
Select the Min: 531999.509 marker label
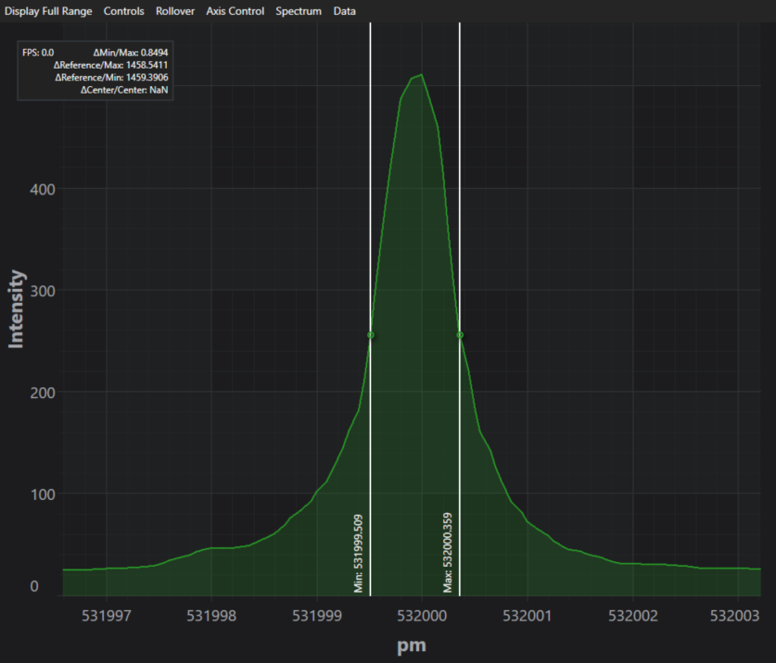click(359, 553)
